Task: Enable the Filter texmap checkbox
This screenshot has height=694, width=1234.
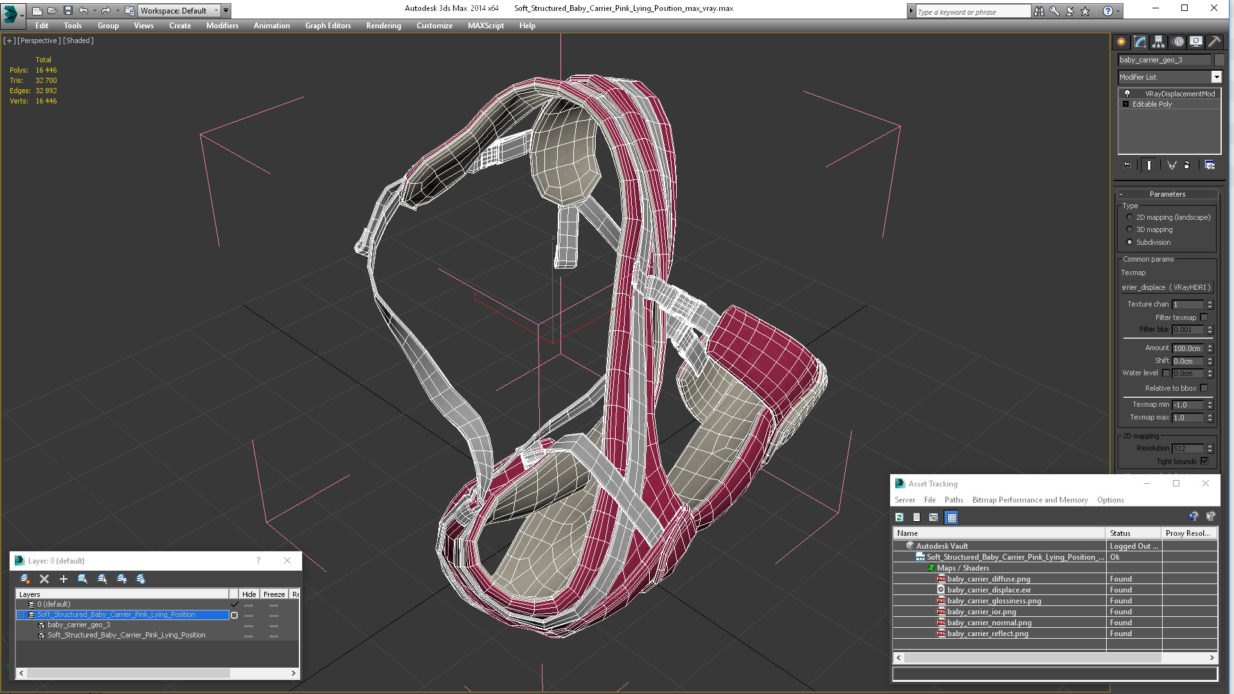Action: click(x=1204, y=317)
